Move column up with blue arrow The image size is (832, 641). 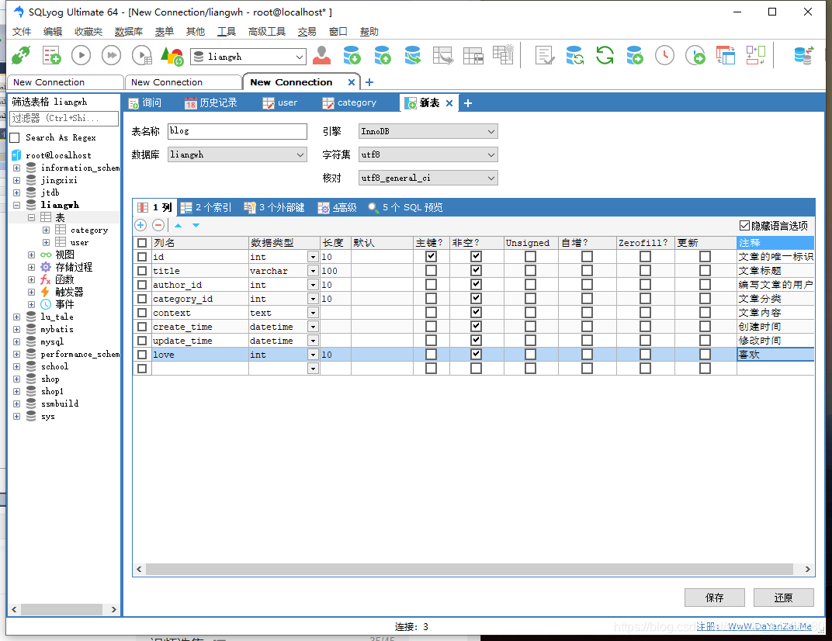point(179,226)
